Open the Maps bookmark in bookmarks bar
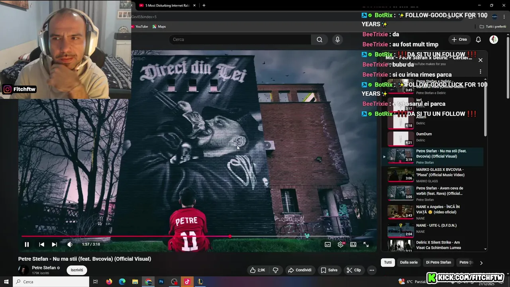510x287 pixels. click(x=159, y=27)
